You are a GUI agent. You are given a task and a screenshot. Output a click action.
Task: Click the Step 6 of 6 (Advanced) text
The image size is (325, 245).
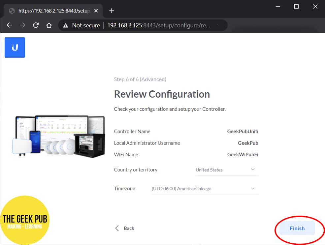click(140, 79)
